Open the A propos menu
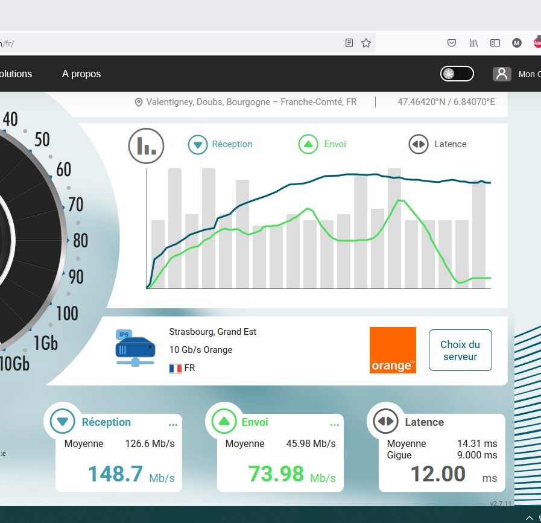The width and height of the screenshot is (541, 523). (x=81, y=74)
